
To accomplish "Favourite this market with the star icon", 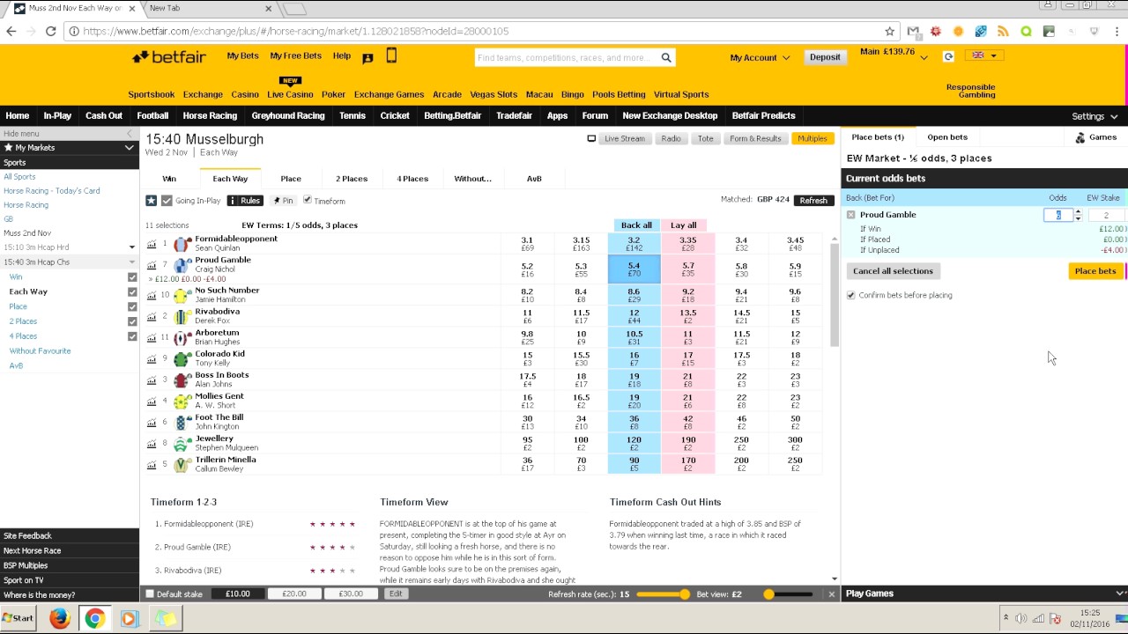I will click(x=152, y=201).
